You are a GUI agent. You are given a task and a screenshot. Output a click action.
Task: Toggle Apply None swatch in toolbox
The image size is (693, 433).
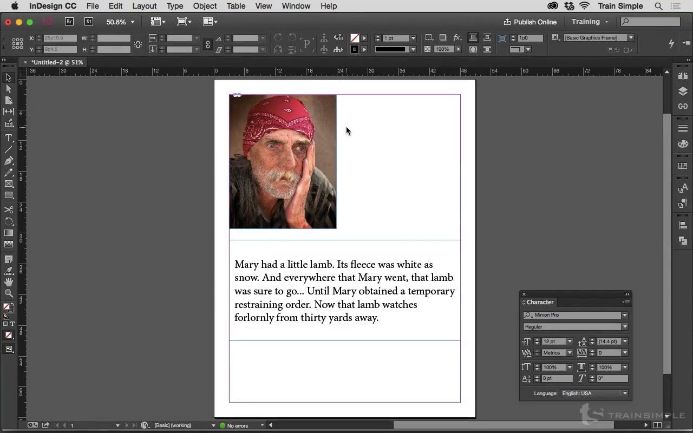pyautogui.click(x=9, y=336)
